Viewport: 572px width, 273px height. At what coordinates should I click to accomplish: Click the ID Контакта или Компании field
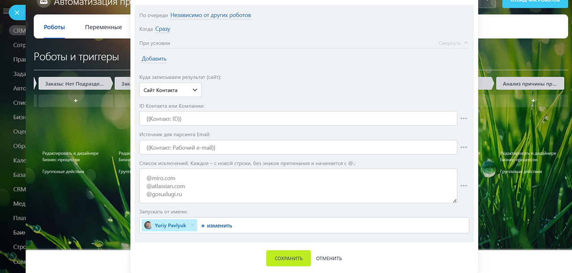[x=298, y=119]
